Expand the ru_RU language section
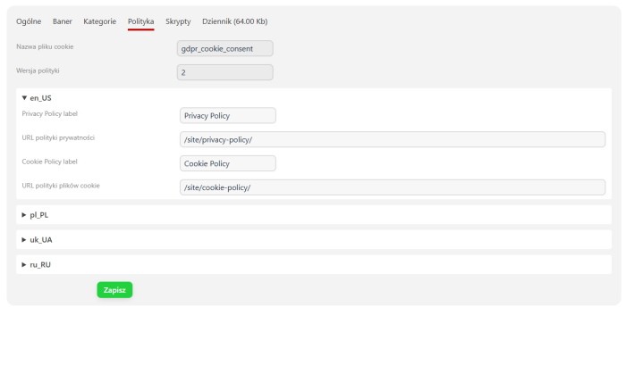Viewport: 626px width, 365px height. 37,265
